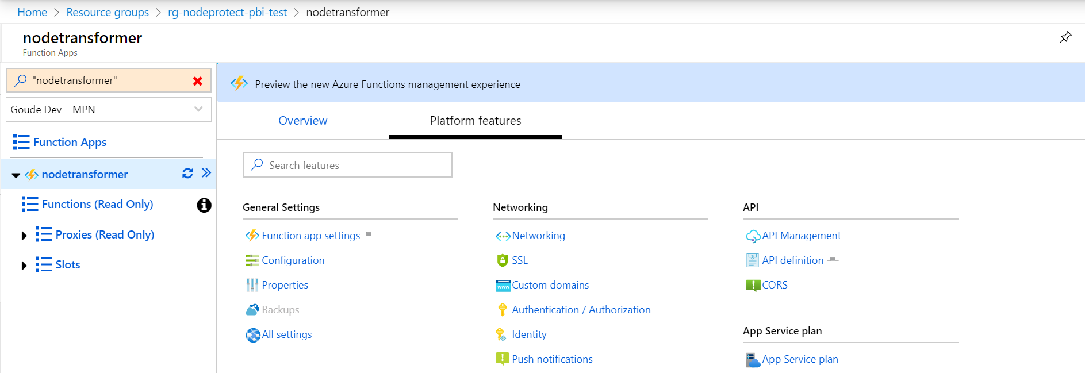Click the Function app settings lightning icon
The image size is (1085, 373).
252,236
